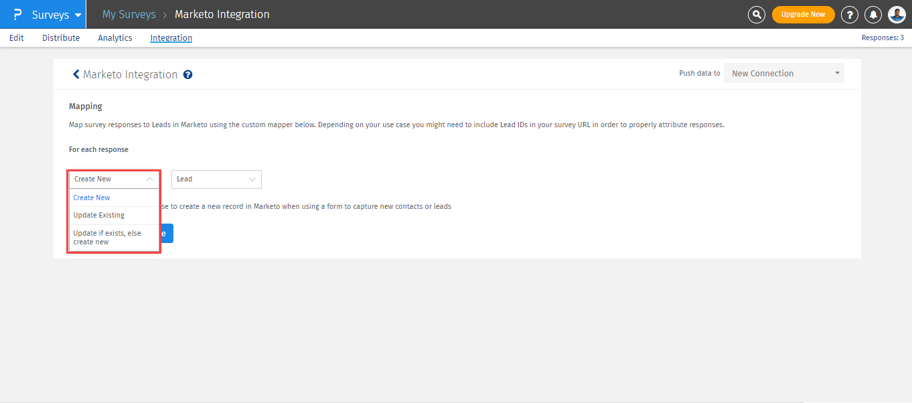Open the search magnifier icon
The width and height of the screenshot is (912, 403).
[757, 15]
